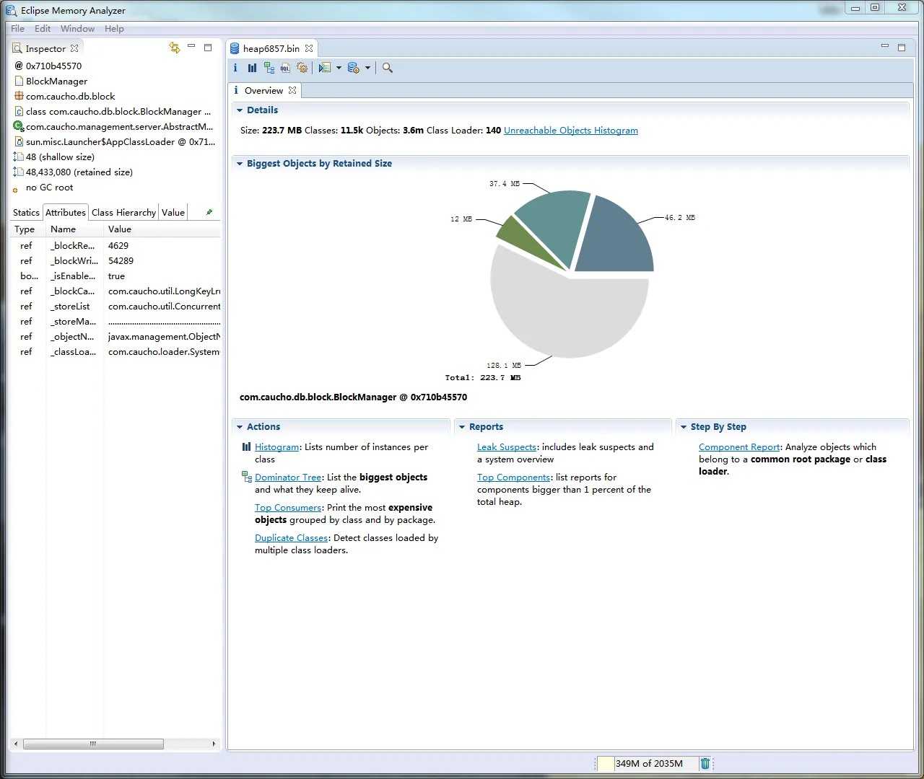Open dropdown arrow next to Run Expert System Test
This screenshot has width=924, height=779.
point(339,68)
